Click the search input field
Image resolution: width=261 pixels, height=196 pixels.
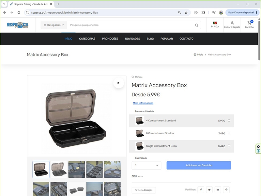(131, 25)
